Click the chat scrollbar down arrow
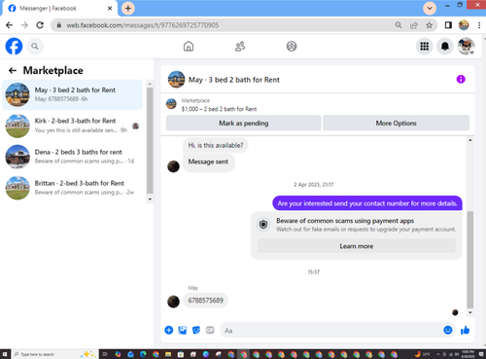486x359 pixels. point(470,312)
